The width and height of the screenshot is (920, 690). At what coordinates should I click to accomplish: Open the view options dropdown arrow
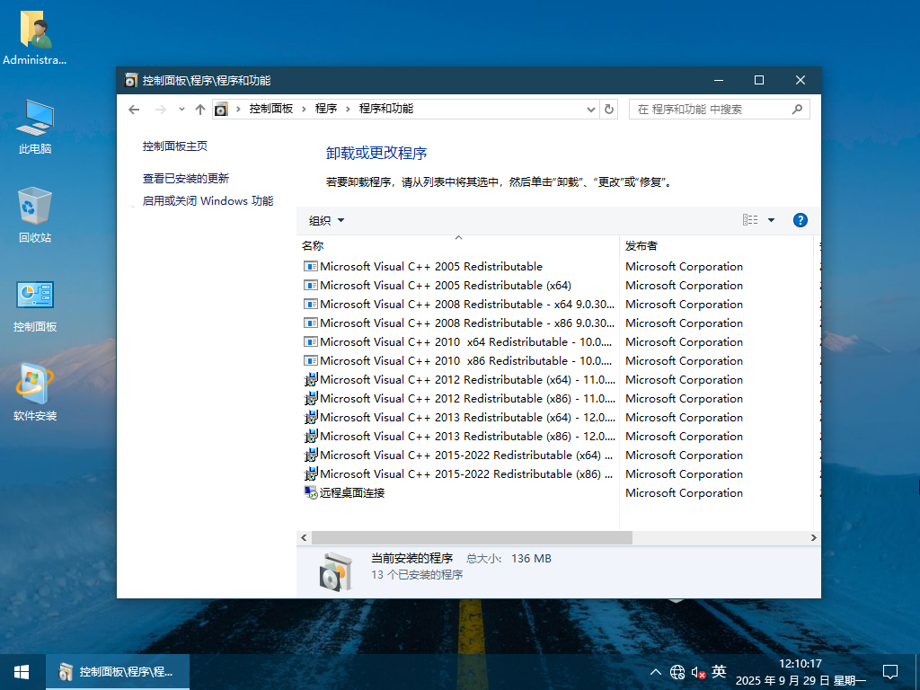coord(771,220)
